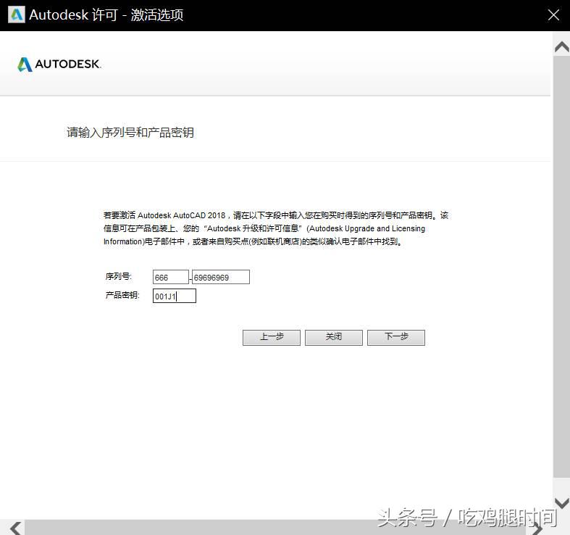Screen dimensions: 570x535
Task: Click the heading 请输入序列号和产品密钥
Action: click(x=130, y=133)
